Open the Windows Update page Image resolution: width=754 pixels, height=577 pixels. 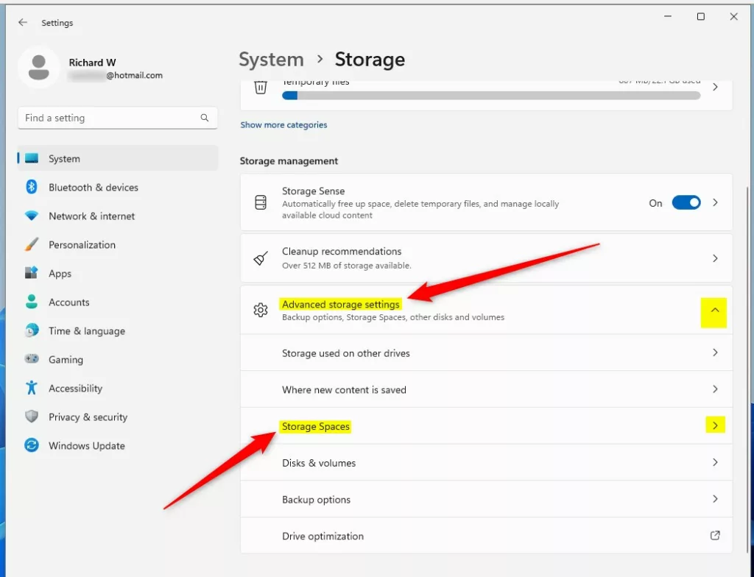click(x=118, y=445)
